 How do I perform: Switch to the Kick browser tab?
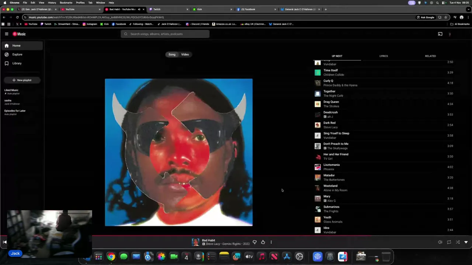pyautogui.click(x=212, y=9)
